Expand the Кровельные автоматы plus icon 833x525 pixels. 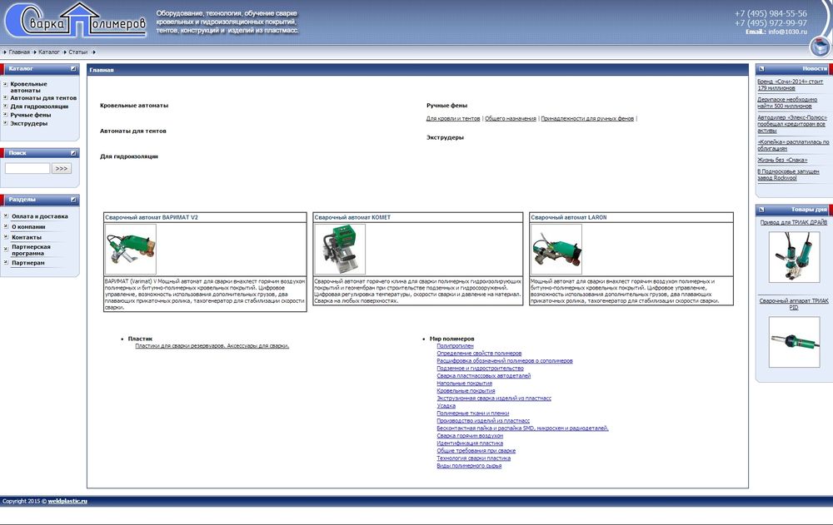[5, 84]
